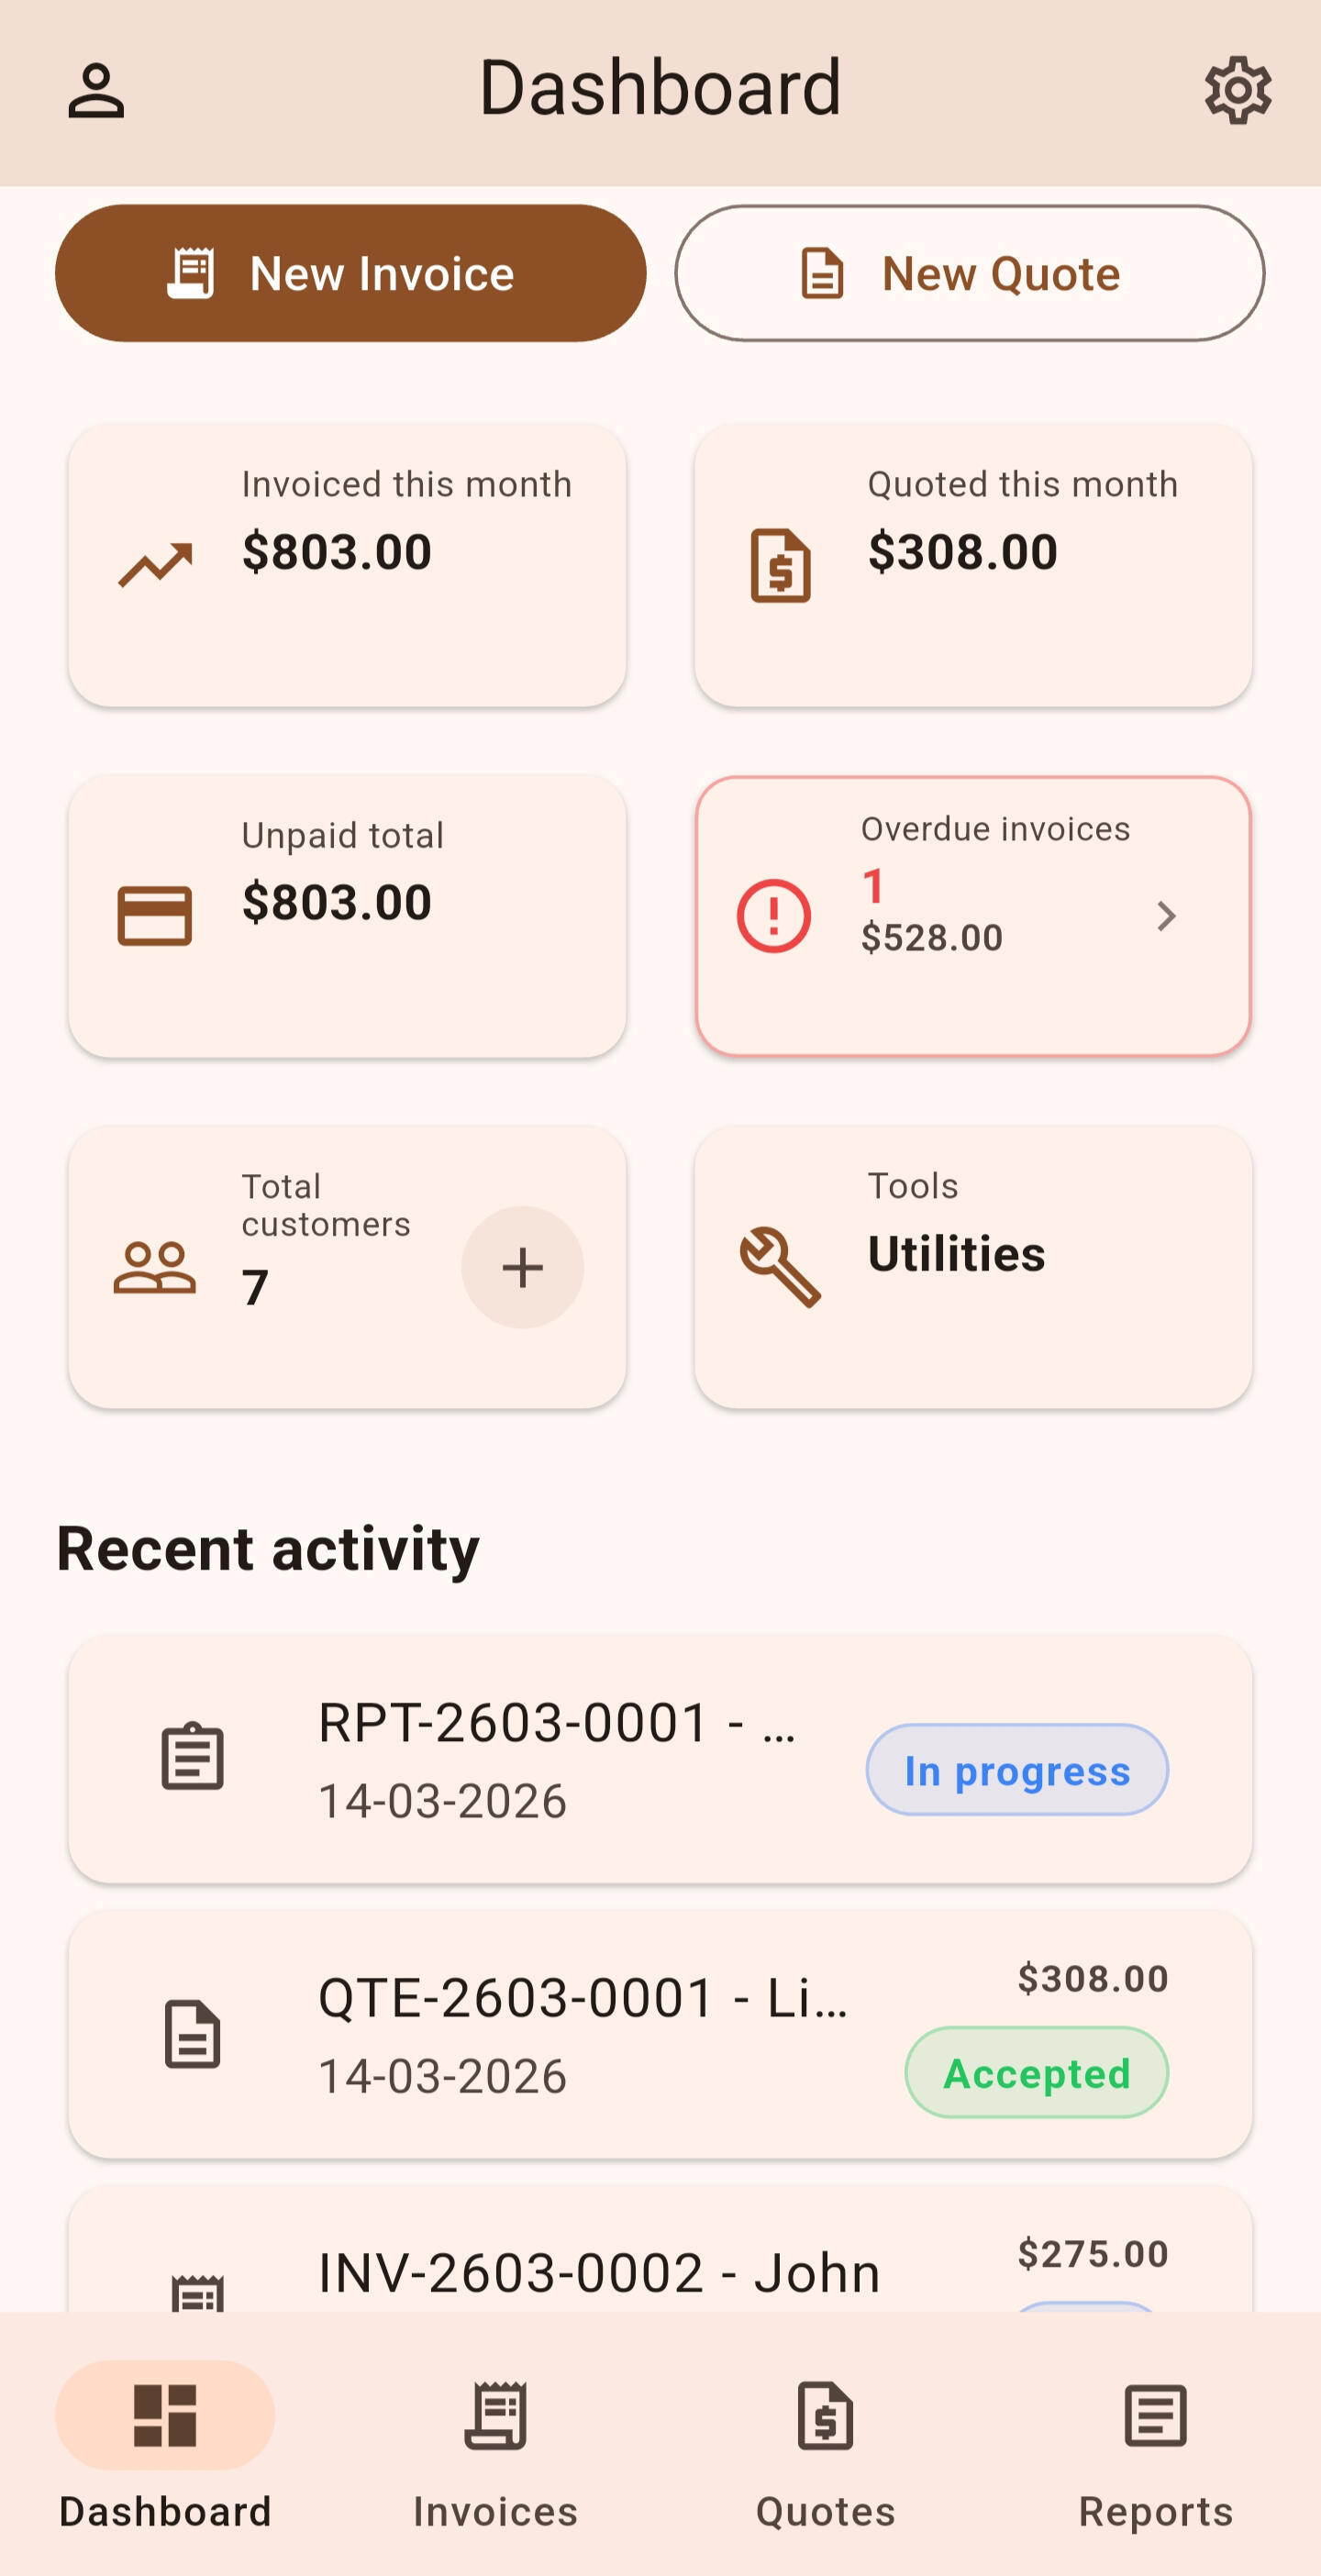This screenshot has width=1321, height=2576.
Task: Open the Reports tab
Action: [x=1155, y=2450]
